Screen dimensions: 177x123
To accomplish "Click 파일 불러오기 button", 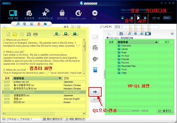I will [75, 119].
